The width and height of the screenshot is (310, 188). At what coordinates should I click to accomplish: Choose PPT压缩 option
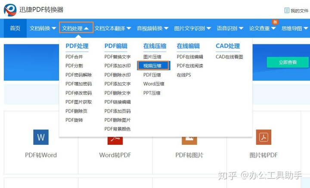pyautogui.click(x=152, y=93)
